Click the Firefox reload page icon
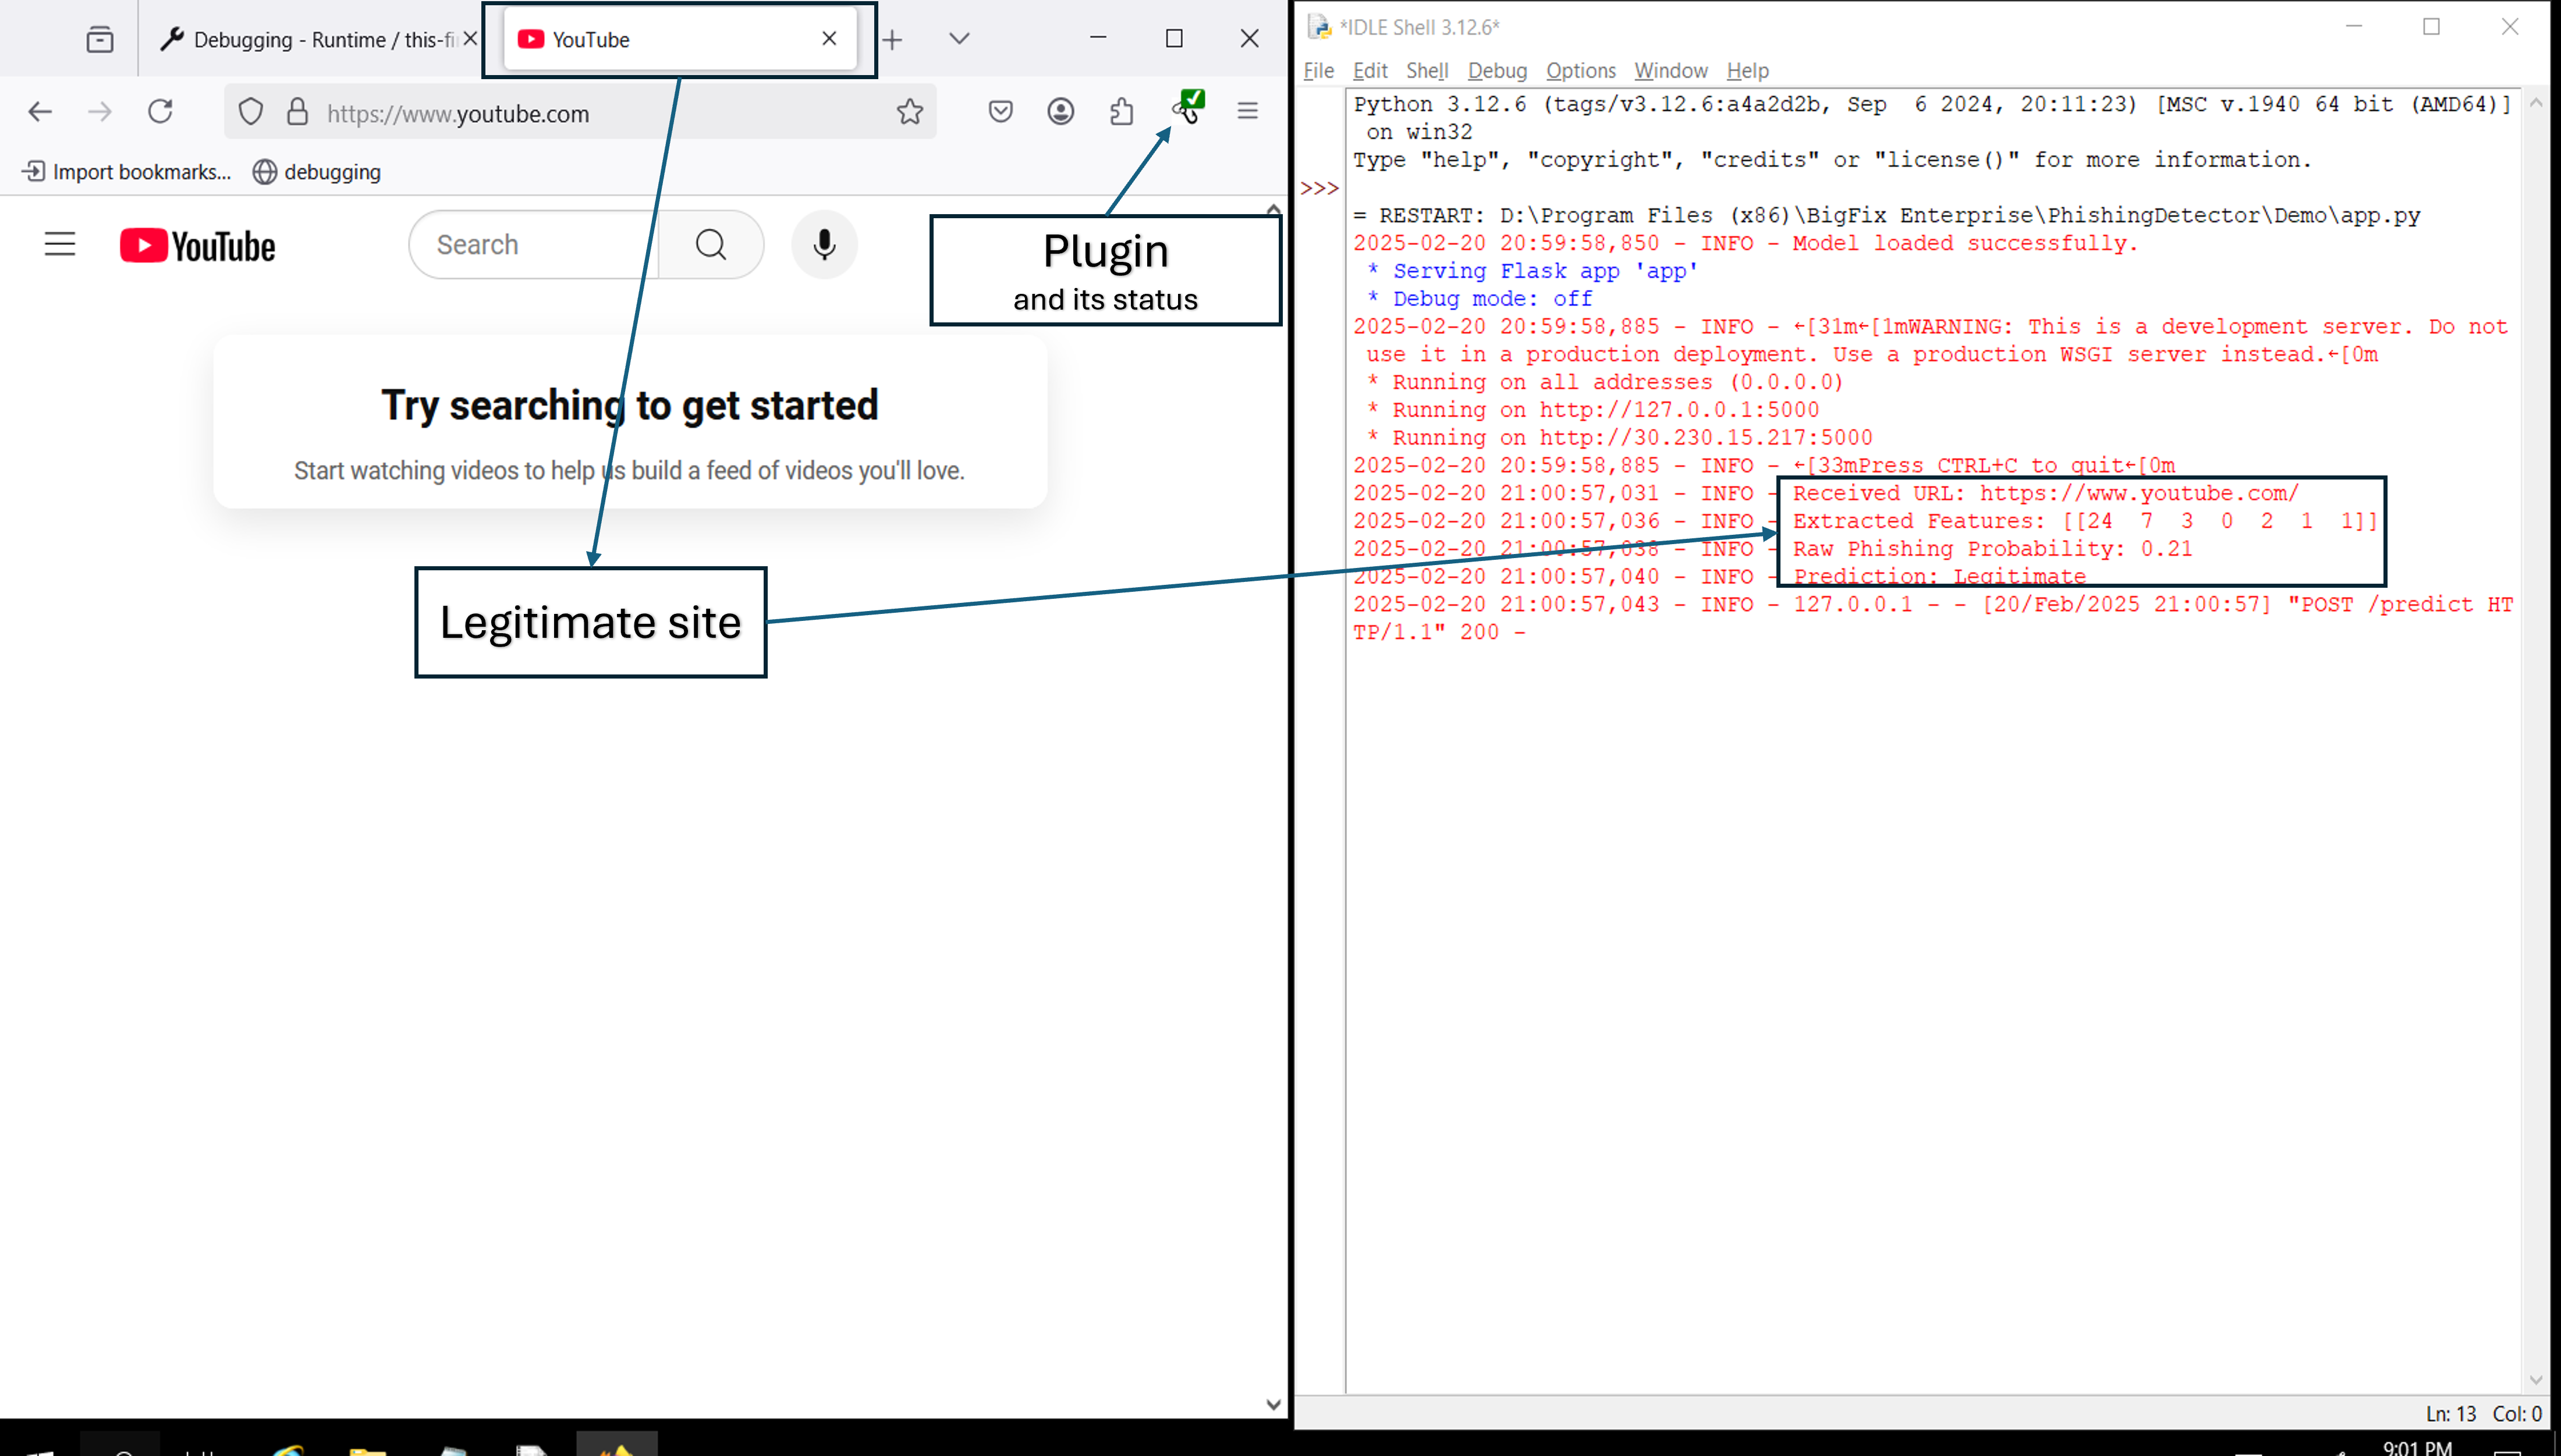The height and width of the screenshot is (1456, 2561). pyautogui.click(x=160, y=111)
